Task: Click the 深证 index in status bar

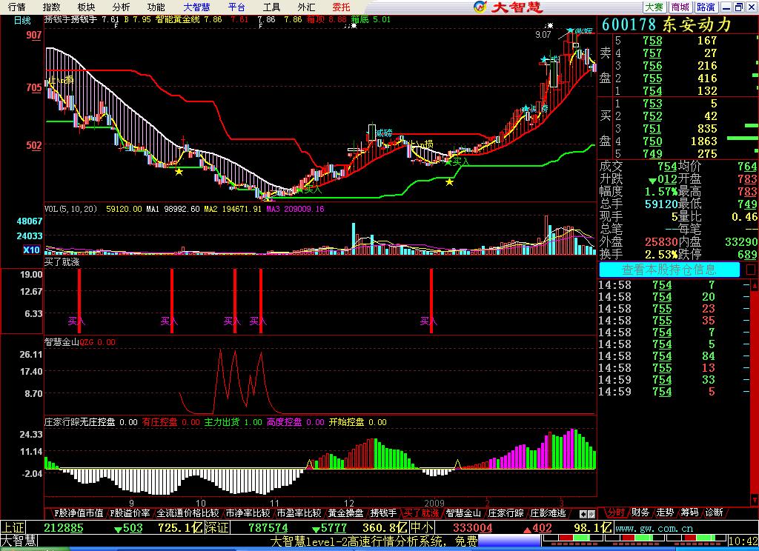Action: [x=216, y=527]
